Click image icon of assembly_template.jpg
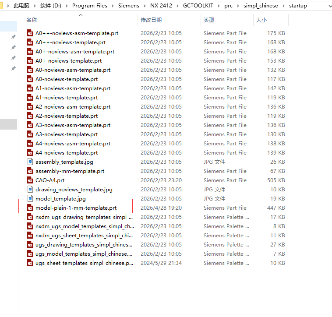Screen dimensions: 332x317 pos(30,162)
